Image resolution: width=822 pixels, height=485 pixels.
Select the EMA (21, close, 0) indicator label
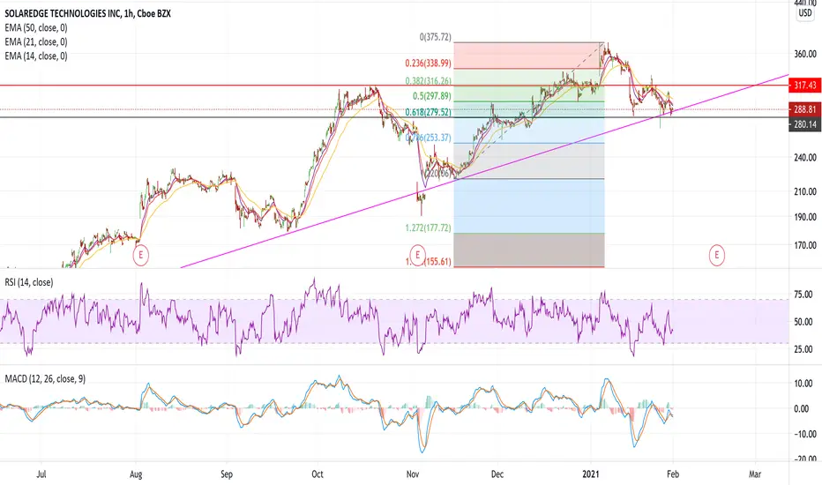coord(36,42)
